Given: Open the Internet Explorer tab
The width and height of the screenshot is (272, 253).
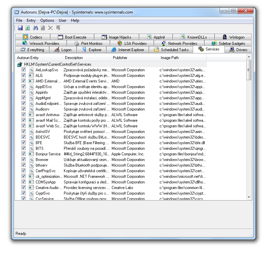Looking at the screenshot, I should click(128, 50).
